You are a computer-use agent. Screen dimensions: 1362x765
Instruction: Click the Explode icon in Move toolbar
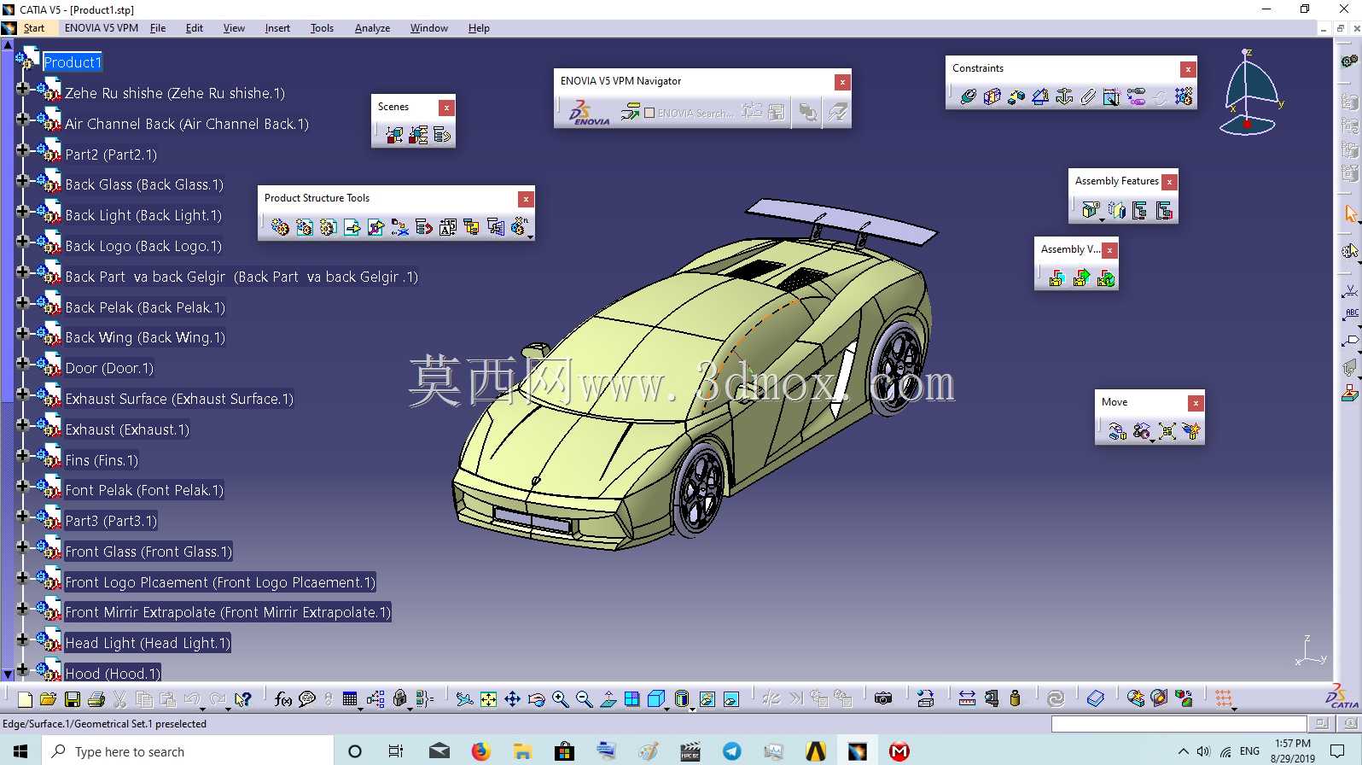tap(1167, 430)
